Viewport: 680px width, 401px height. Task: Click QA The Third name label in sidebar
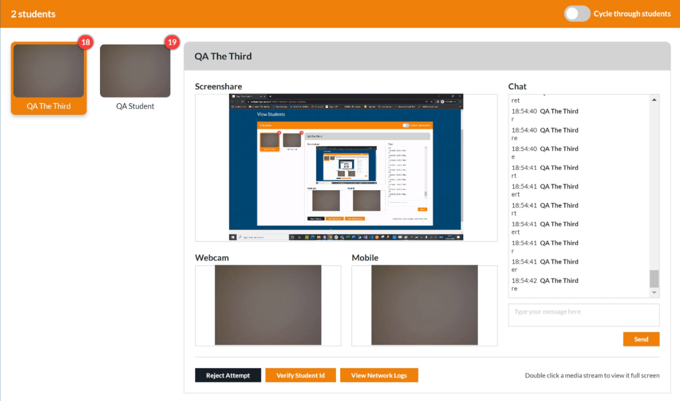pyautogui.click(x=48, y=106)
